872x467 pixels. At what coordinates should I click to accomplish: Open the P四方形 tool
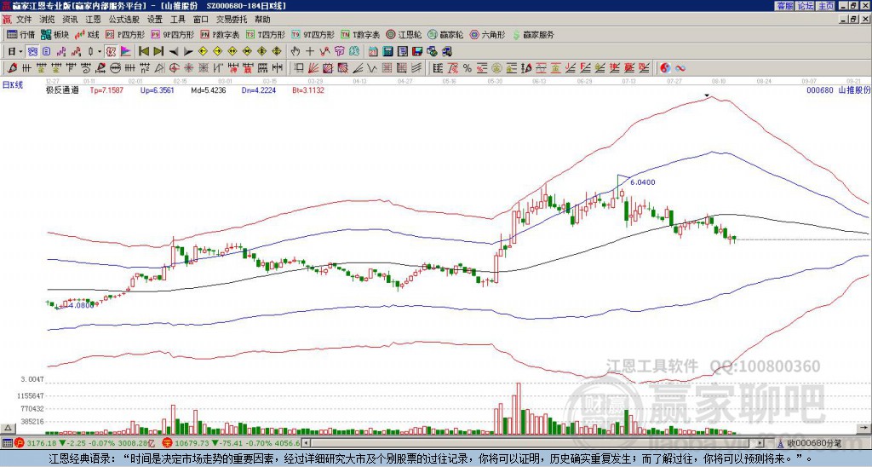click(x=125, y=34)
